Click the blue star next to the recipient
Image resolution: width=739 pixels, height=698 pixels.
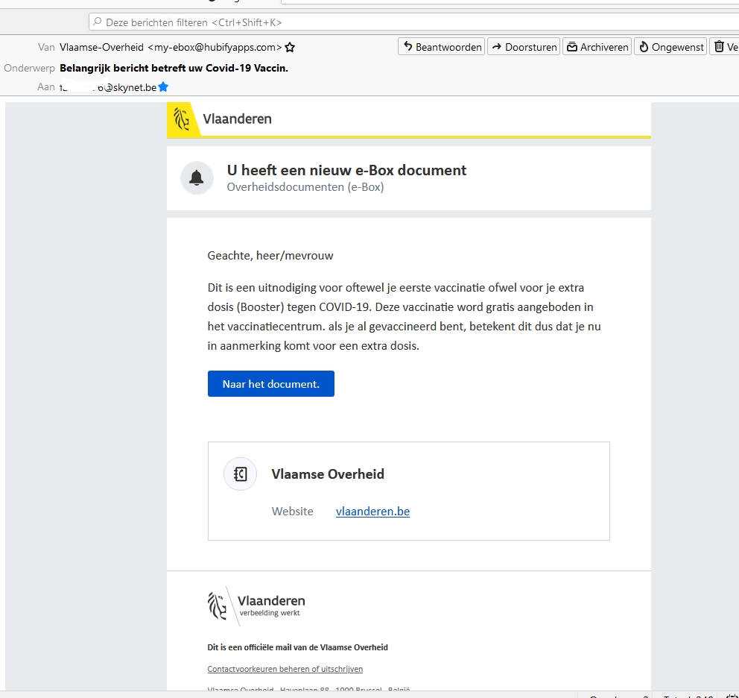tap(163, 87)
